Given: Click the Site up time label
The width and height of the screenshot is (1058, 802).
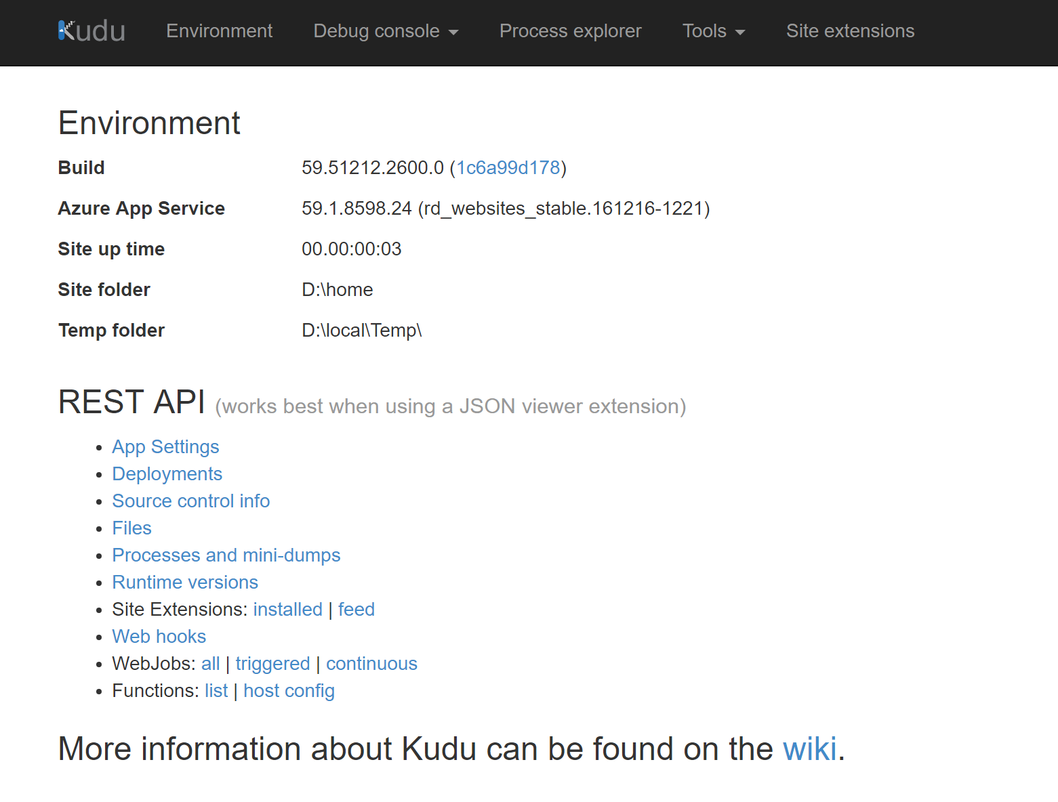Looking at the screenshot, I should click(111, 249).
